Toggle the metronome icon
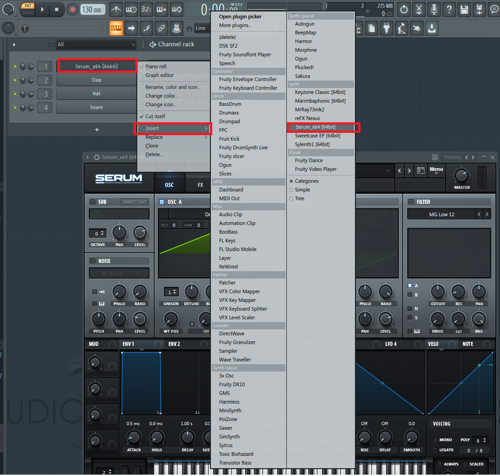Screen dimensions: 500x476 point(116,10)
